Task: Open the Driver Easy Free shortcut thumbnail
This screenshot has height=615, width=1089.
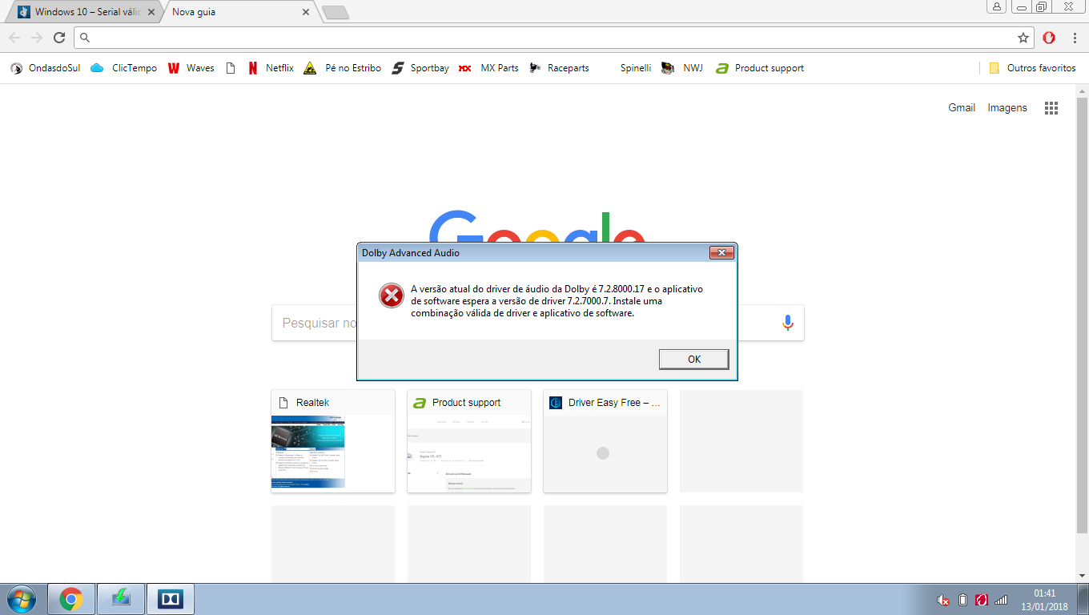Action: point(605,441)
